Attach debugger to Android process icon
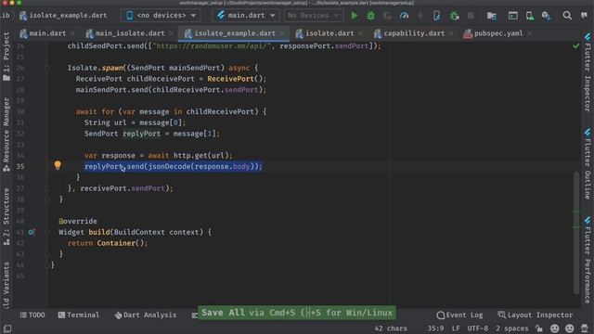Screen dimensions: 594x334 (x=454, y=16)
